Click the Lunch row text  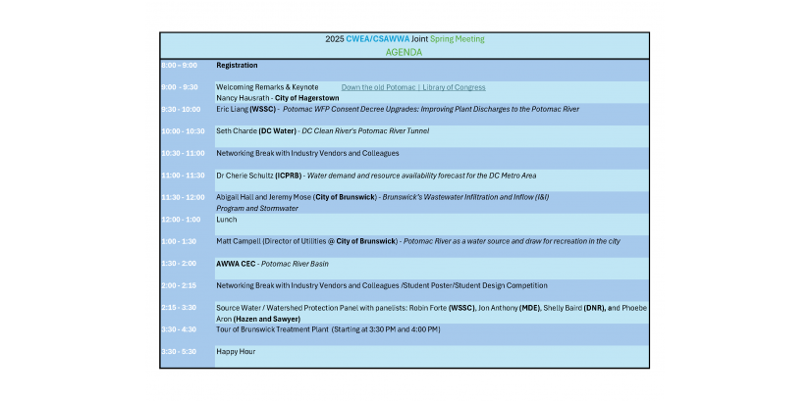pos(227,219)
